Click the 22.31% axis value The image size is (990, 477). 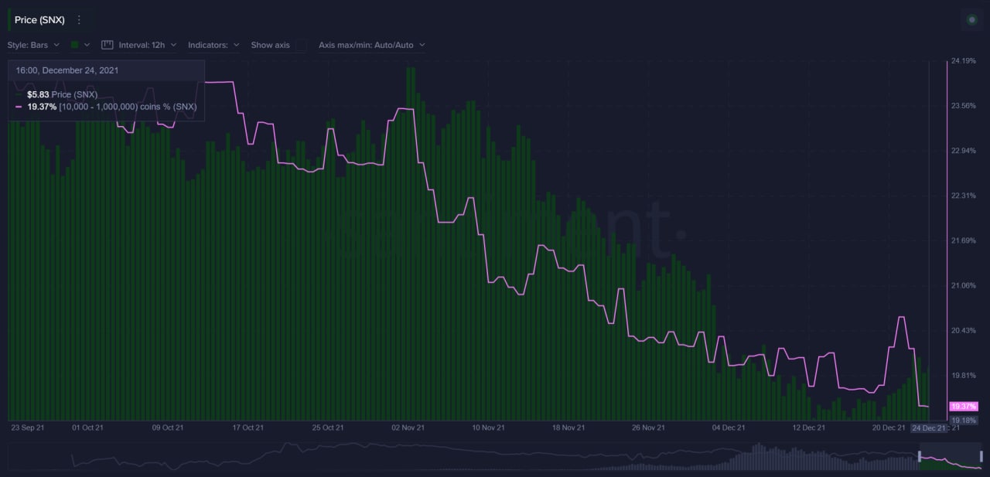(964, 196)
